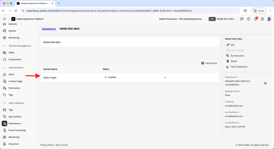The height and width of the screenshot is (149, 274).
Task: Open the hamburger navigation menu
Action: tap(4, 19)
